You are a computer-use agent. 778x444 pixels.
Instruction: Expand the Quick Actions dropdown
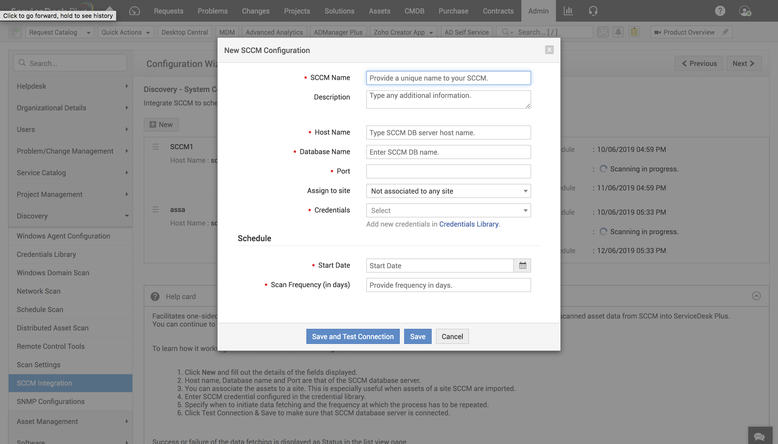pyautogui.click(x=126, y=32)
